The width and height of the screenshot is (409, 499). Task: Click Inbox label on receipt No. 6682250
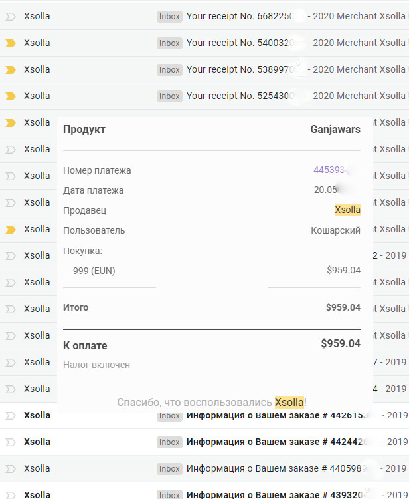click(169, 16)
